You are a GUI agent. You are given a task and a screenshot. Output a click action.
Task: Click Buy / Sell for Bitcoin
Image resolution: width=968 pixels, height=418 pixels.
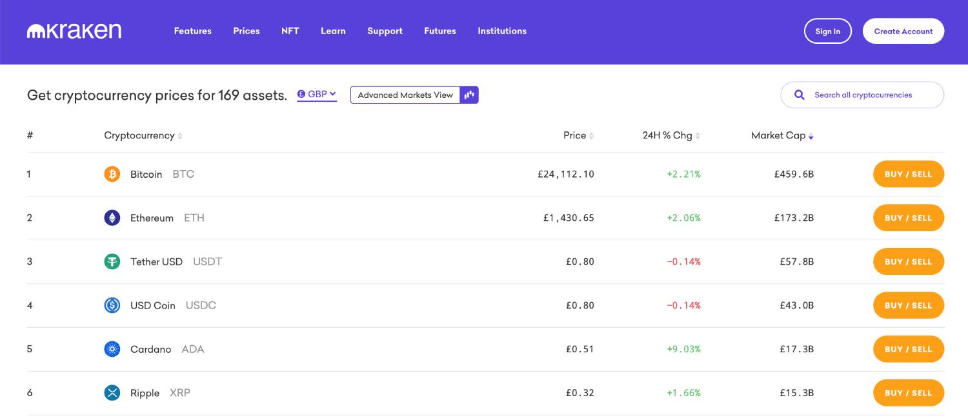(909, 174)
